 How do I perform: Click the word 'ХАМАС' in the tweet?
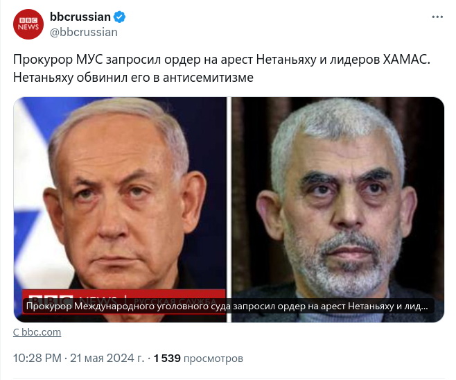pos(406,60)
